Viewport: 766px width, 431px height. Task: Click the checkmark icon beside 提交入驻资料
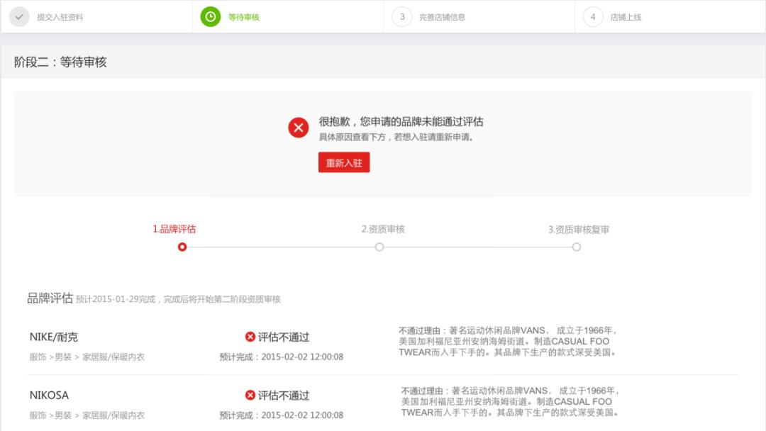18,16
